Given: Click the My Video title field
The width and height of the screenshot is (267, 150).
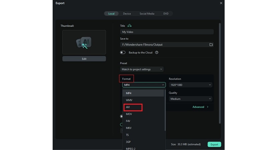Looking at the screenshot, I should point(167,32).
